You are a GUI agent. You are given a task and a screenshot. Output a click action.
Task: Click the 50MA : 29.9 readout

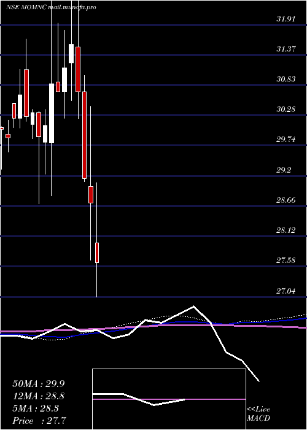tap(39, 384)
